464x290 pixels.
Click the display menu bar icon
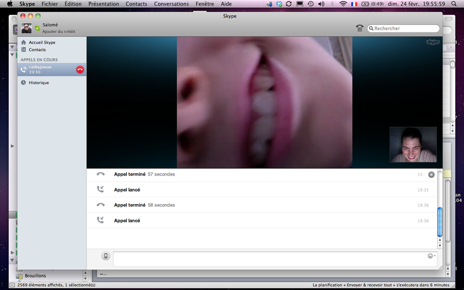tap(300, 4)
